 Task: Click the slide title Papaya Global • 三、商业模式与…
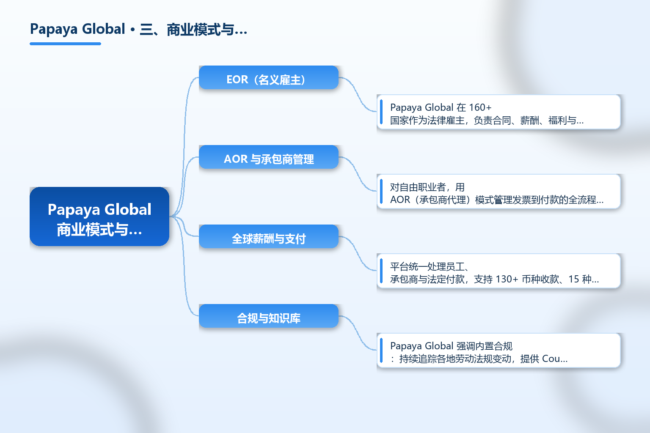[138, 29]
